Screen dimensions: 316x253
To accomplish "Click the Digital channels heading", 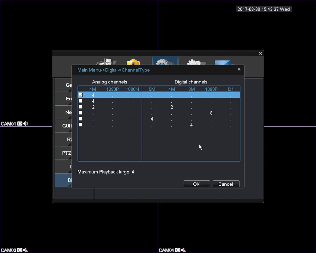I will [x=191, y=82].
